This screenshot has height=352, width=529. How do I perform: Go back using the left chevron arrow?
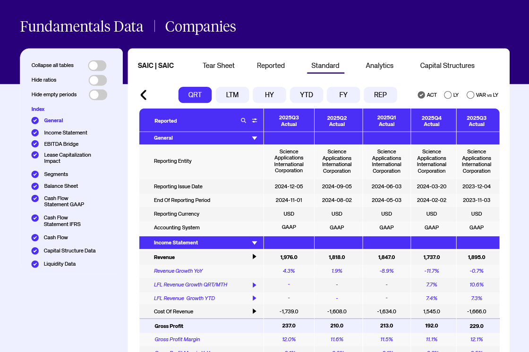pyautogui.click(x=144, y=95)
